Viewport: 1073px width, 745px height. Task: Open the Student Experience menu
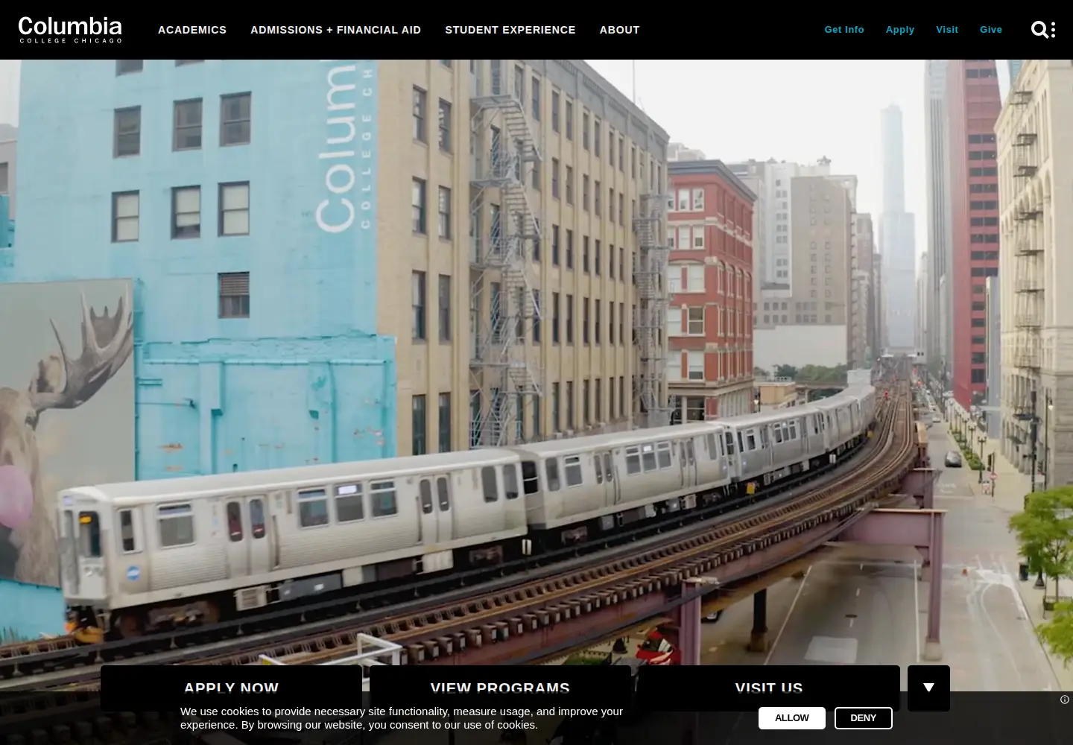(x=510, y=30)
